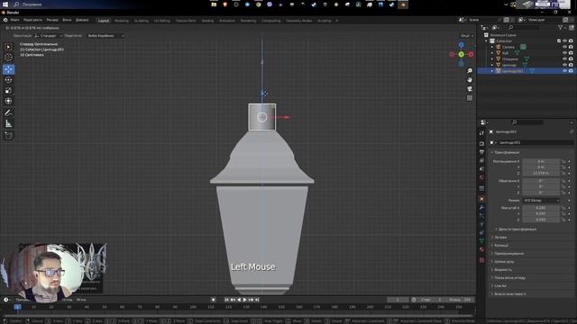Select the Select Box tool
Screen dimensions: 577x324
click(x=8, y=47)
